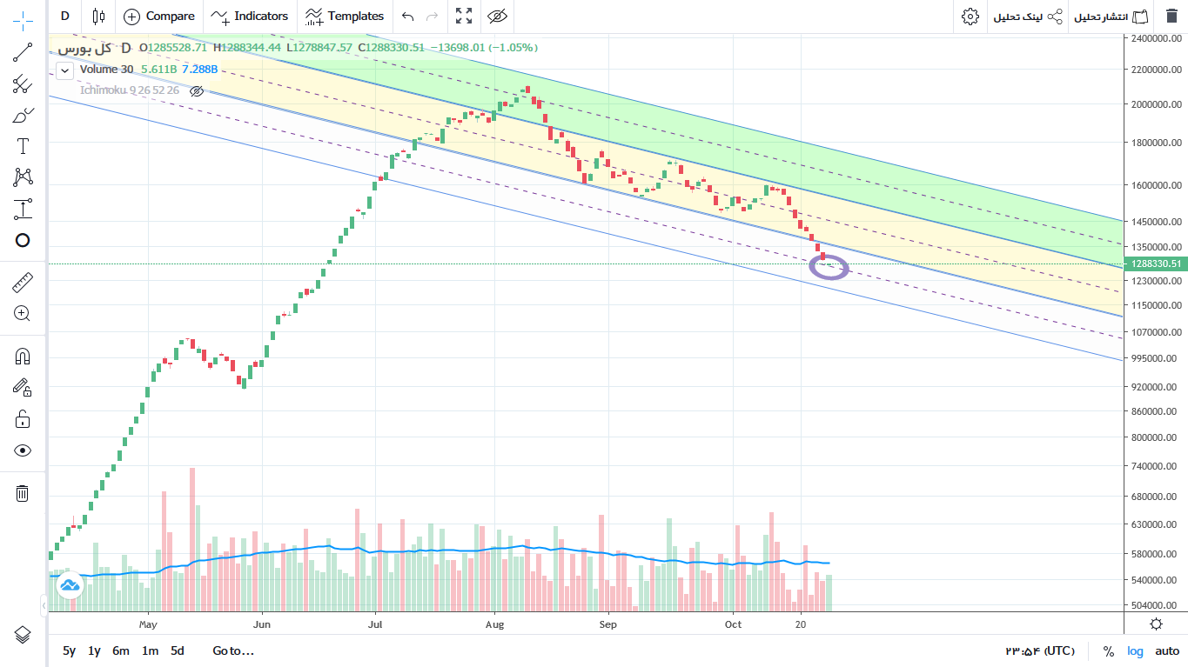Click the cloud chart logo icon
The image size is (1188, 667).
[69, 585]
